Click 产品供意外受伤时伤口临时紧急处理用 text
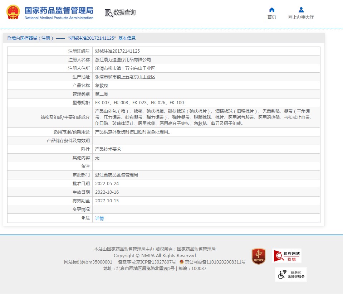Image resolution: width=343 pixels, height=299 pixels. tap(133, 132)
